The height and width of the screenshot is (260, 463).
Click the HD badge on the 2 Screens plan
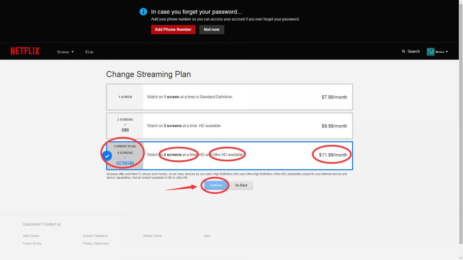tap(125, 130)
